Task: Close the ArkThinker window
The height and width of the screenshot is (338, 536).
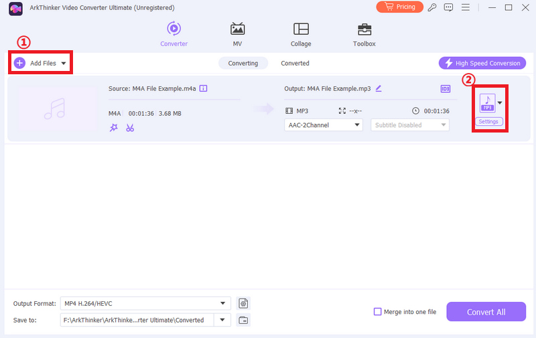Action: click(x=525, y=7)
